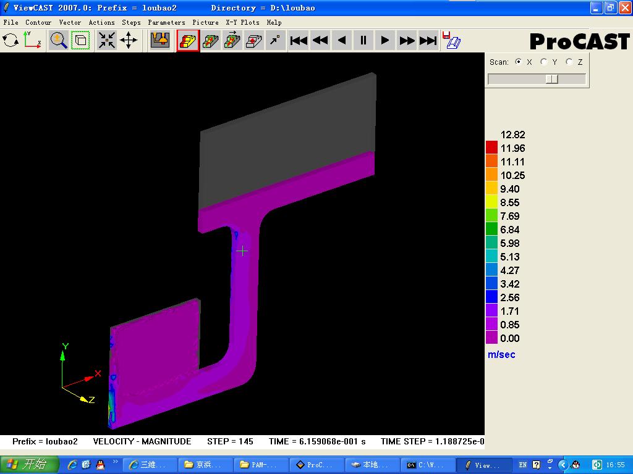Click the fast rewind button
Image resolution: width=633 pixels, height=474 pixels.
click(320, 40)
